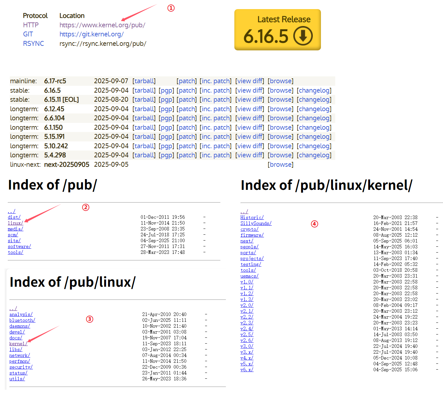The width and height of the screenshot is (443, 394).
Task: Open the HTTP protocol link
Action: click(x=31, y=25)
